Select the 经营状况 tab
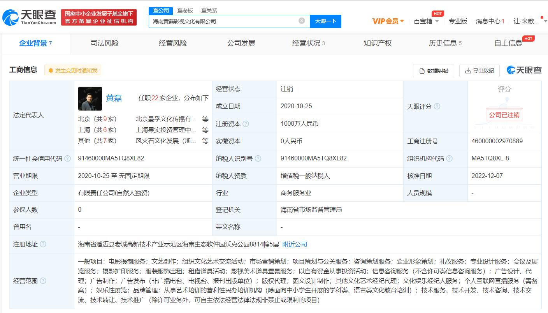The width and height of the screenshot is (548, 313). [x=309, y=43]
